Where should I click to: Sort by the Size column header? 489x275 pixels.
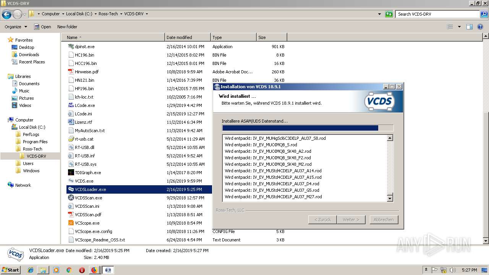pyautogui.click(x=272, y=37)
